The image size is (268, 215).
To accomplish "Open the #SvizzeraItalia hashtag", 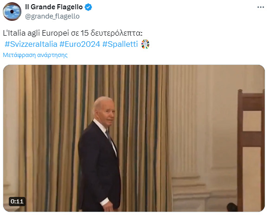I will click(31, 44).
